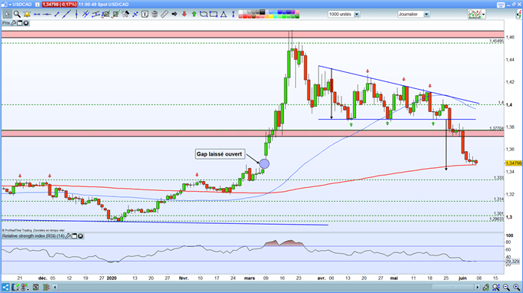Select the long trend line tool
This screenshot has height=293, width=523.
point(66,15)
